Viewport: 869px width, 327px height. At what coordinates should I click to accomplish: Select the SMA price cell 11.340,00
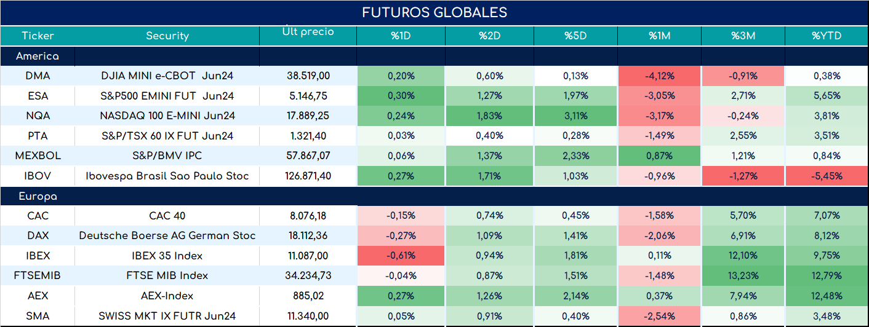click(308, 316)
